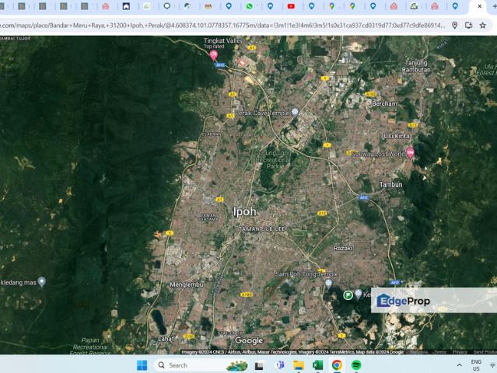Launch Excel from the taskbar
Viewport: 497px width, 373px height.
tap(318, 364)
